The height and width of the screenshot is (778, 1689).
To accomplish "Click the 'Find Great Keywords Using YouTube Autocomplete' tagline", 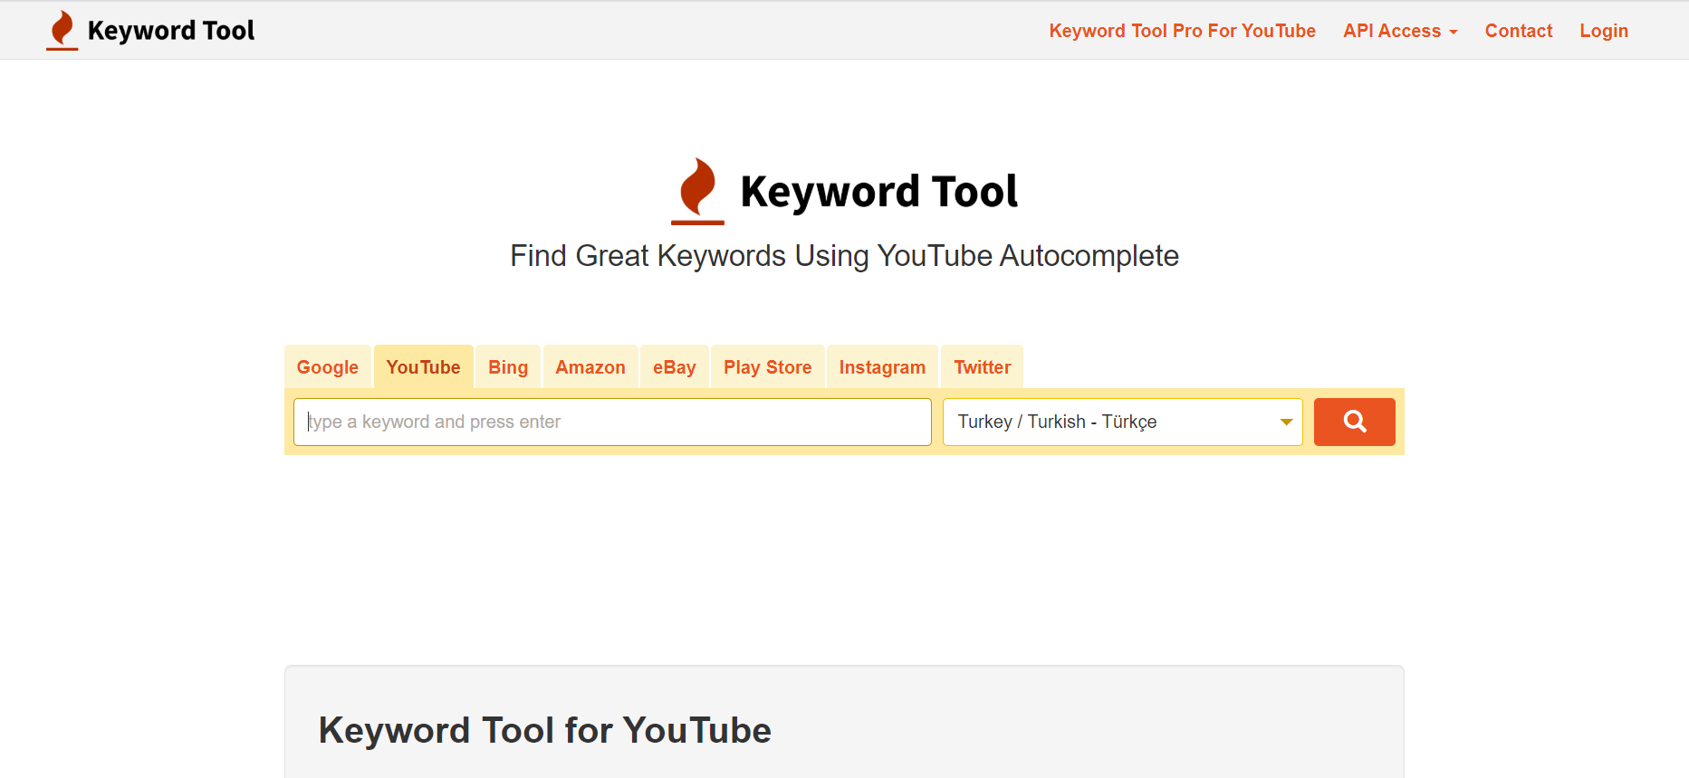I will tap(844, 256).
